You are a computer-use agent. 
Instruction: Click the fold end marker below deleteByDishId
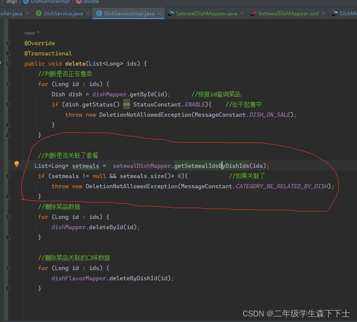coord(8,288)
